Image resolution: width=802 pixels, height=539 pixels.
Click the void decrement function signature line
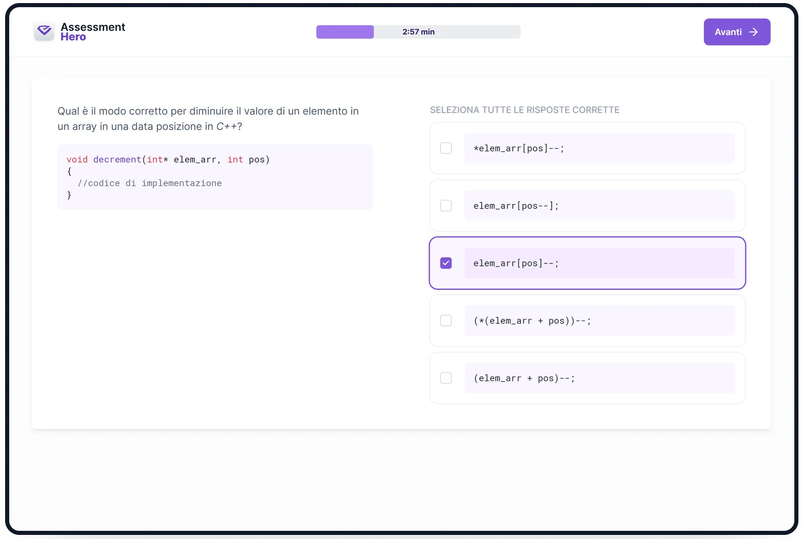(x=168, y=160)
